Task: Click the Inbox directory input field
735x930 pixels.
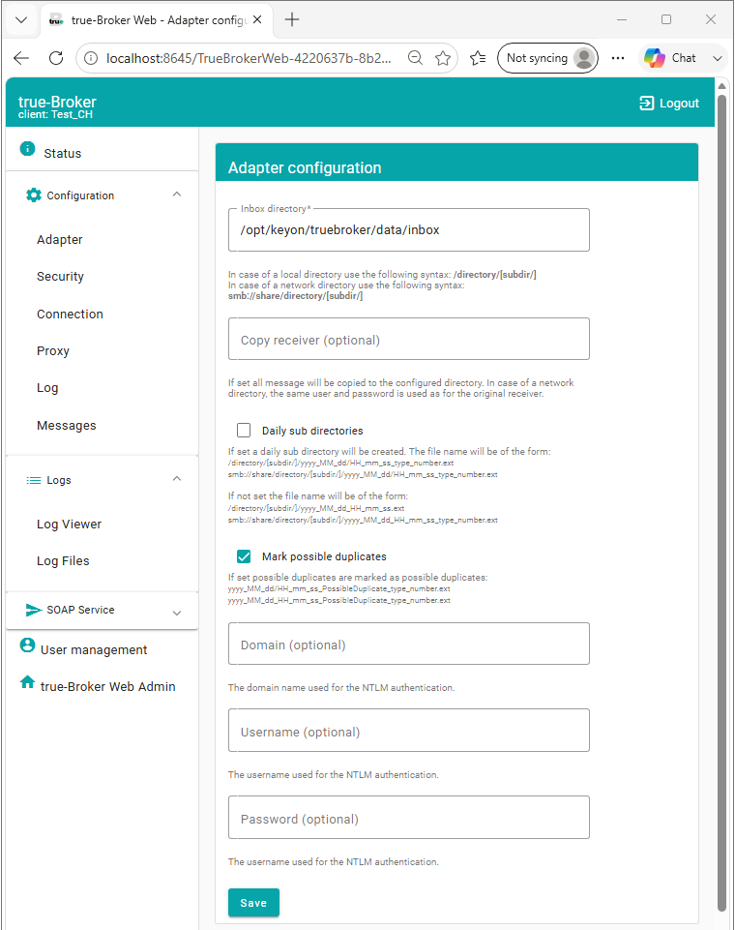Action: [x=409, y=230]
